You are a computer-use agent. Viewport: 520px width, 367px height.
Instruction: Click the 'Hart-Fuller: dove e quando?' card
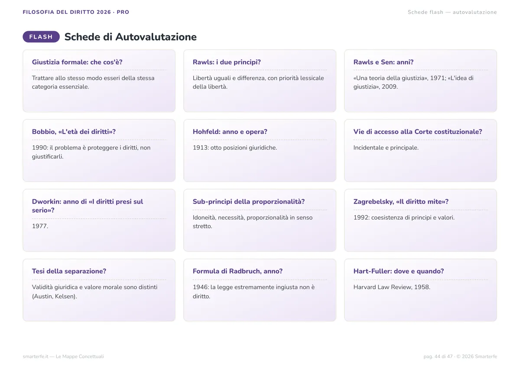point(420,290)
